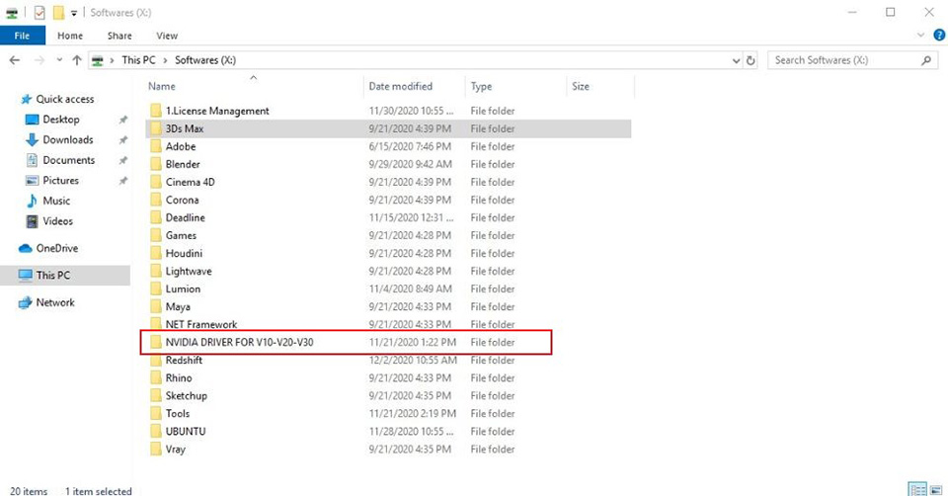Click the pin icon next to Pictures

point(123,180)
